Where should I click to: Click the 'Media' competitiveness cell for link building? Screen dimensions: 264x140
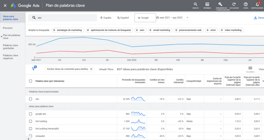(189, 121)
